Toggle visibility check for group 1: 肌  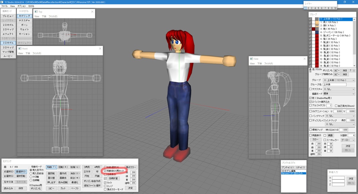(x=310, y=22)
